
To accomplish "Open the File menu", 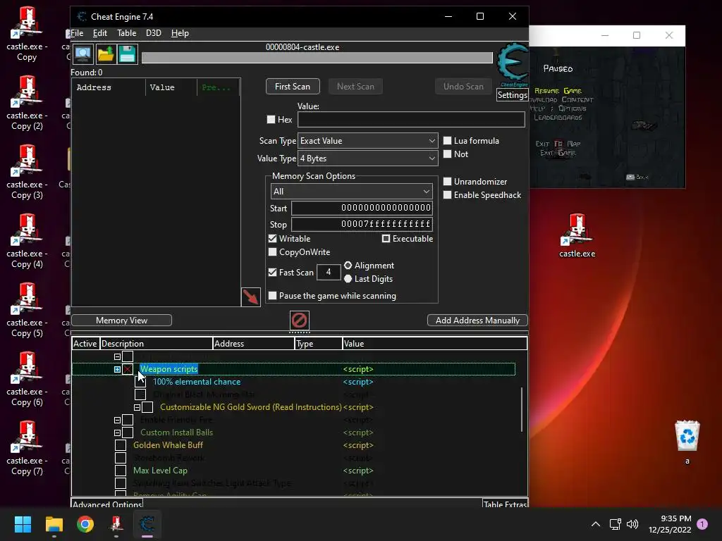I will (77, 33).
